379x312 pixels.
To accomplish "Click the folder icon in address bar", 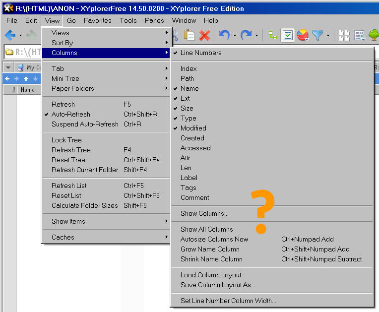I will [x=9, y=52].
